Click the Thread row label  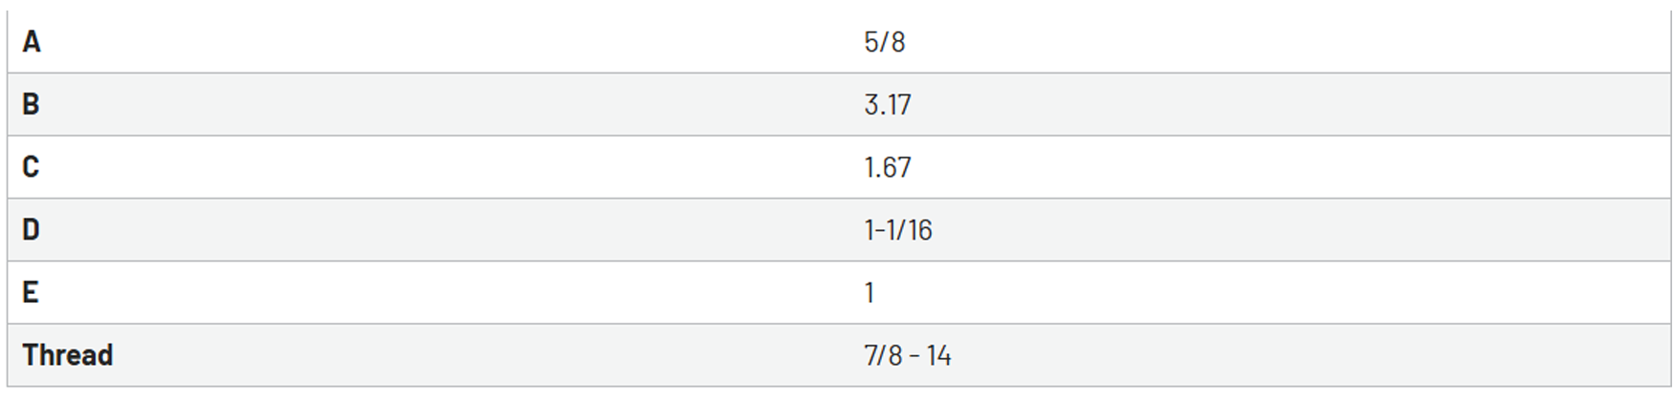click(68, 355)
